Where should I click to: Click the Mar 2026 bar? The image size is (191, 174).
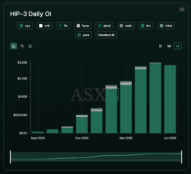(x=126, y=107)
